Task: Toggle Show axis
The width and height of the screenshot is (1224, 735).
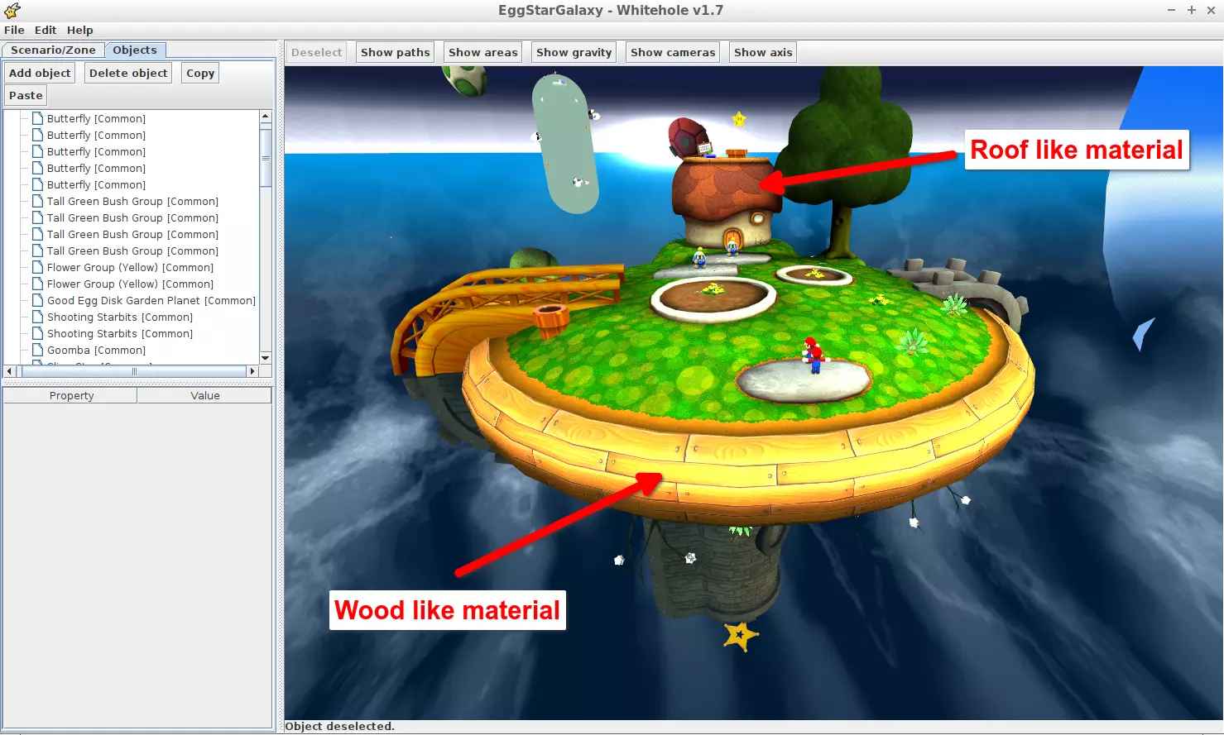Action: pyautogui.click(x=763, y=52)
